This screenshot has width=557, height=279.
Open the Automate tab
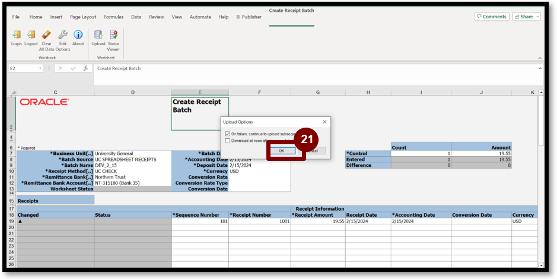(x=200, y=17)
